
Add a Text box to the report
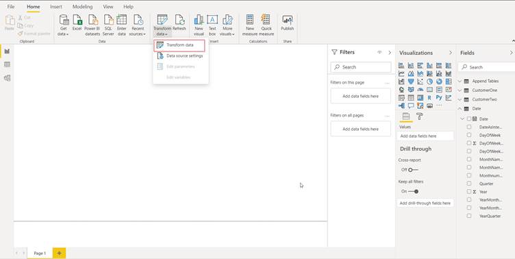[212, 25]
